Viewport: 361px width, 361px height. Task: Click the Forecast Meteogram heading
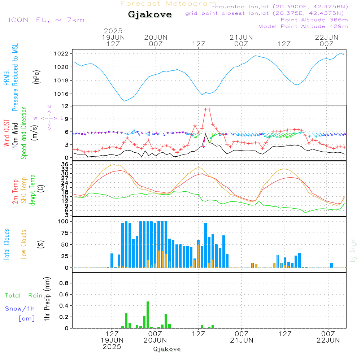168,4
